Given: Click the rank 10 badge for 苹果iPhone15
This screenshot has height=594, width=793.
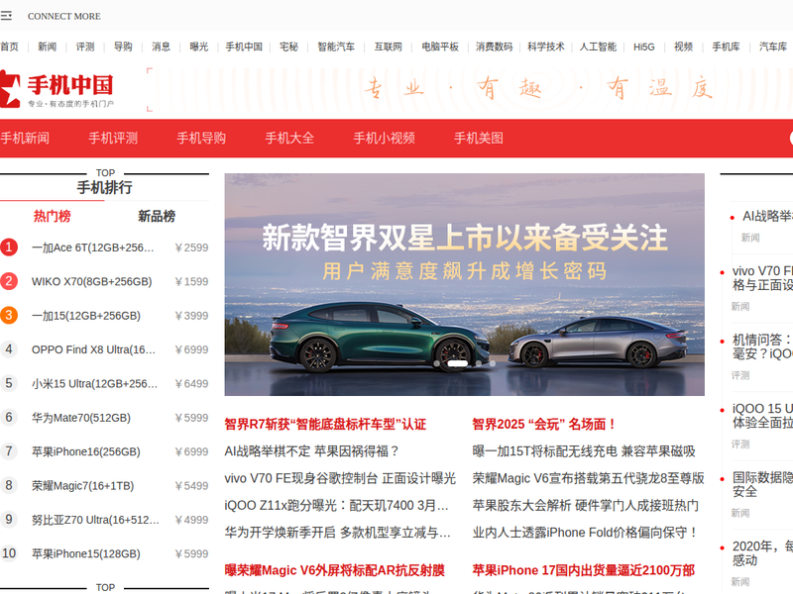Looking at the screenshot, I should (x=9, y=553).
